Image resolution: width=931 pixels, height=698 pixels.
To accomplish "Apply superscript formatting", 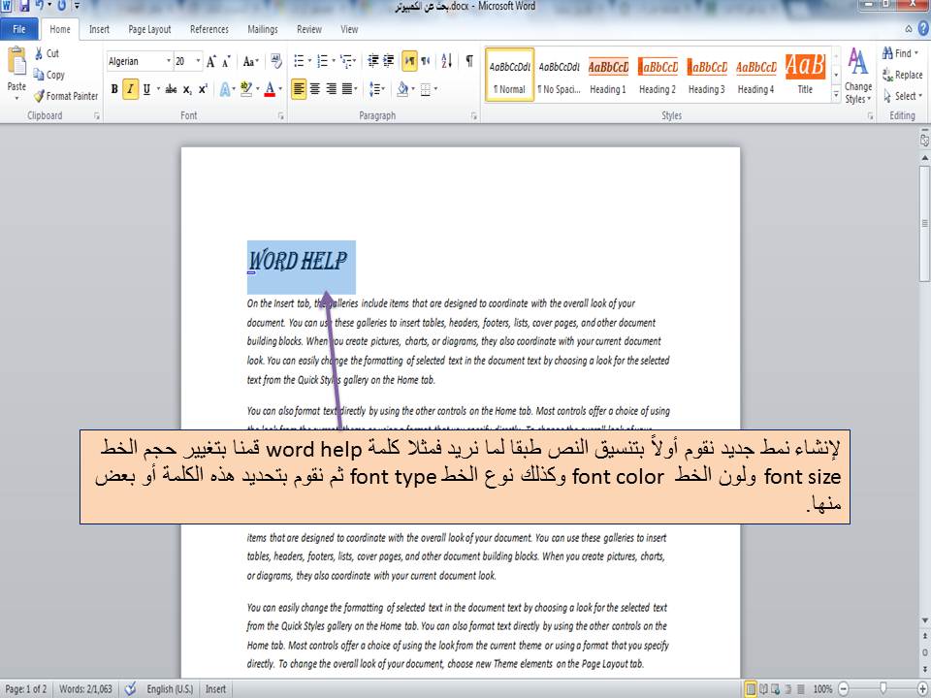I will tap(203, 89).
